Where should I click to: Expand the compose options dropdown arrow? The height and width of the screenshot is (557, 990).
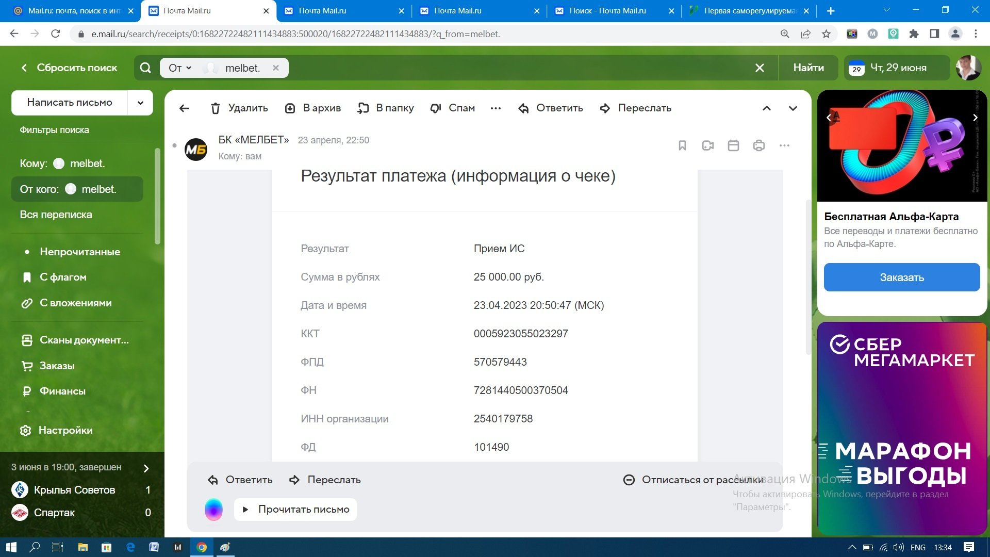[x=140, y=103]
